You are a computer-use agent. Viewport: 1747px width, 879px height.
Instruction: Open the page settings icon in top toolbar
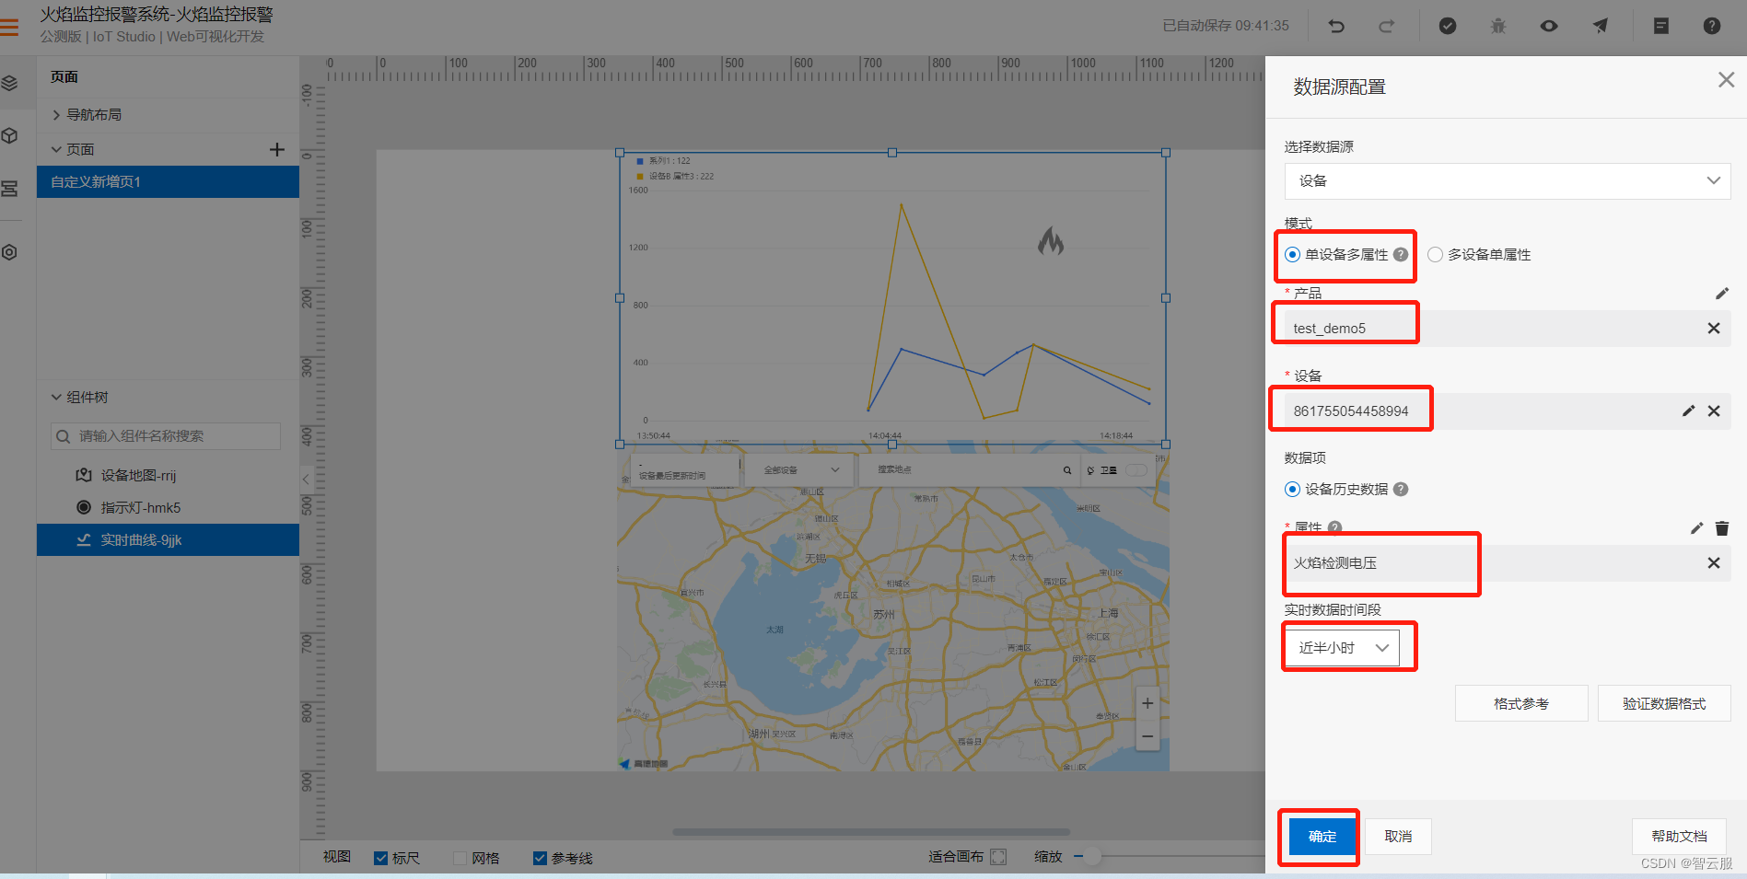1661,26
